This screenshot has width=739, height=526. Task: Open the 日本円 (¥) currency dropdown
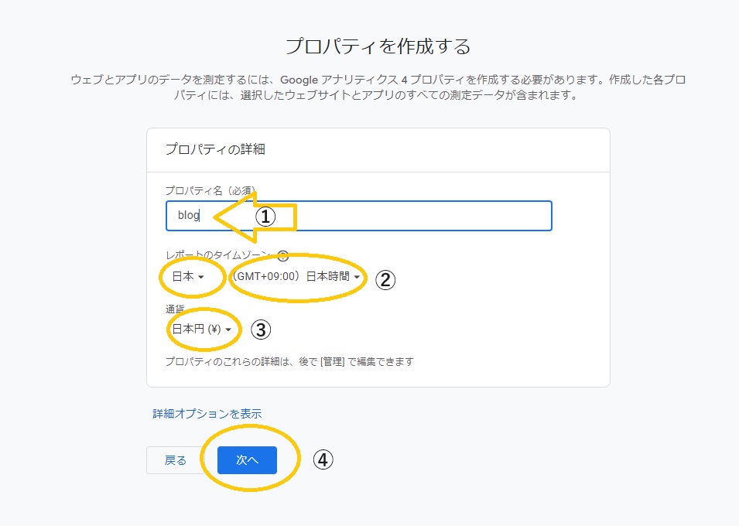(201, 330)
